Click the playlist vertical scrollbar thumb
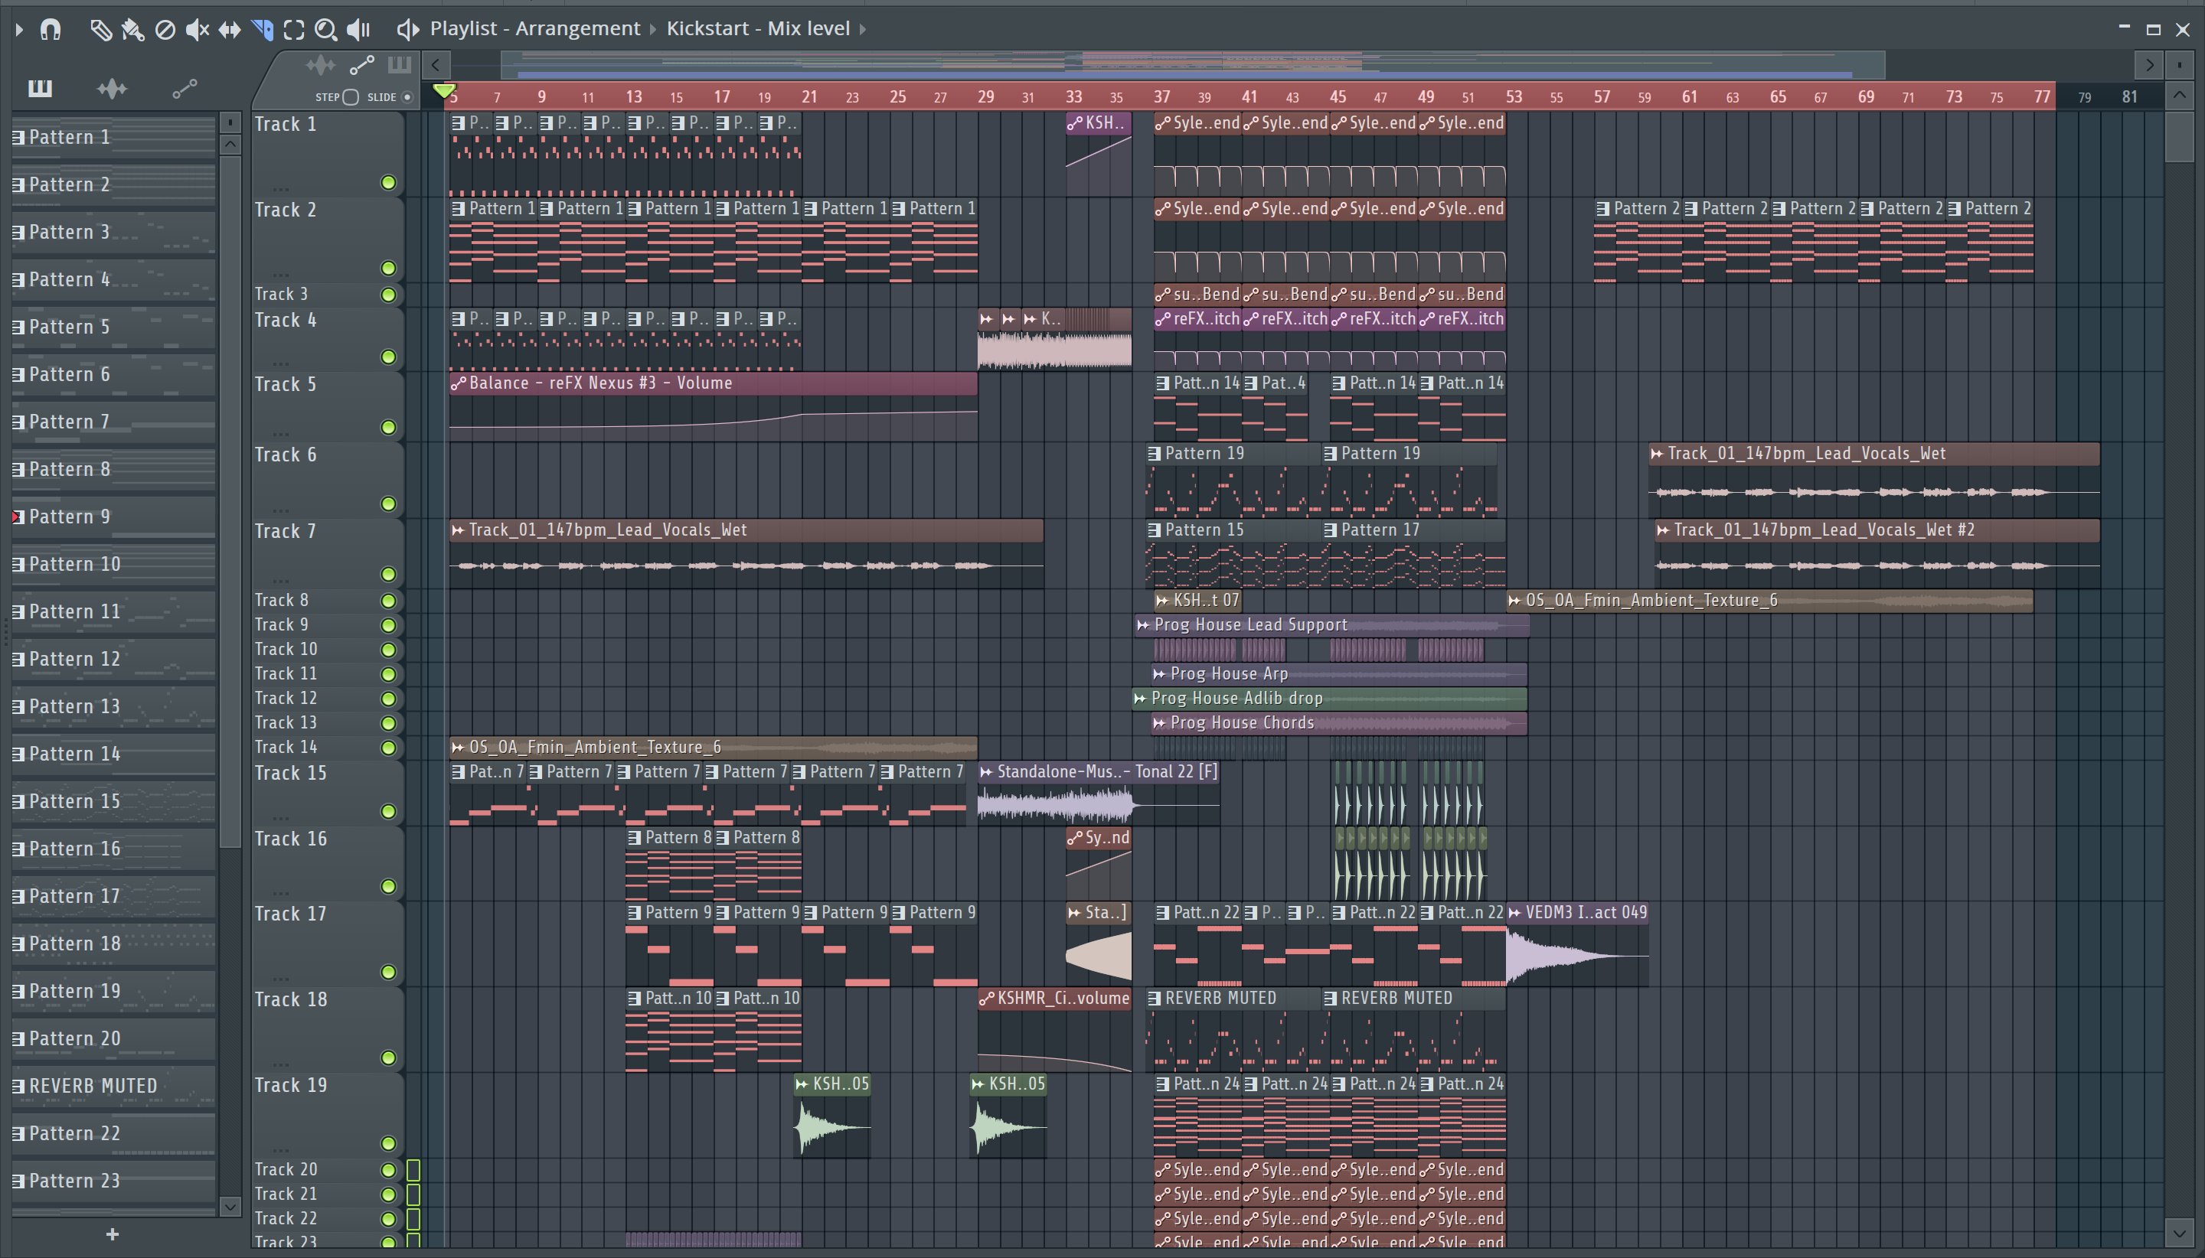The image size is (2205, 1258). point(2179,136)
